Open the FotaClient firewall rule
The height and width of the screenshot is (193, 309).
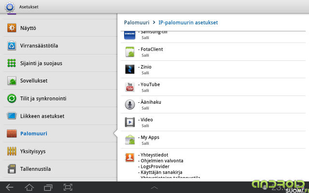213,52
